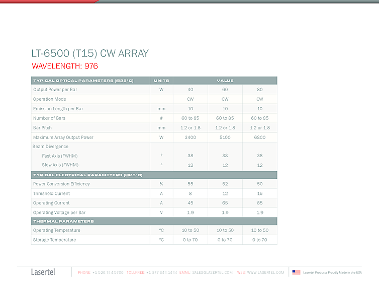
Task: Click the tollfree number +1 877 844 1444
Action: tap(161, 272)
